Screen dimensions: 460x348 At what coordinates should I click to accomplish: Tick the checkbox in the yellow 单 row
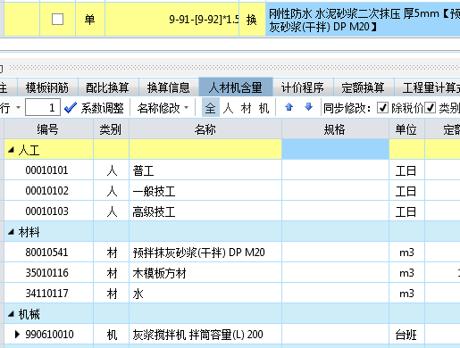point(57,20)
